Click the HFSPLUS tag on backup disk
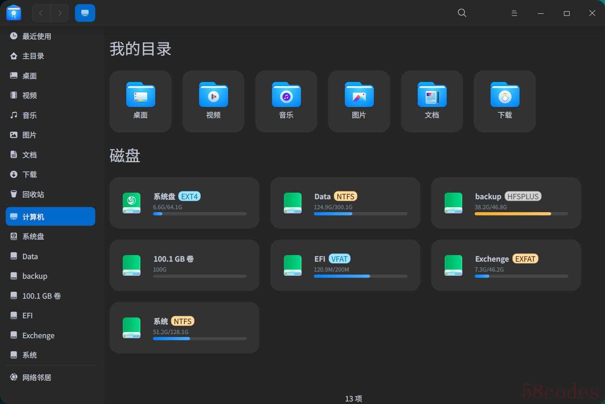Viewport: 605px width, 404px height. point(523,196)
